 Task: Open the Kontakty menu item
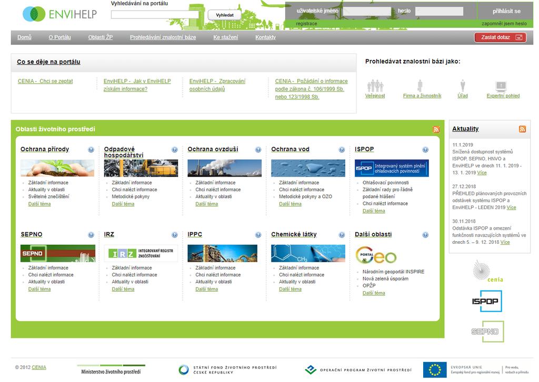pyautogui.click(x=265, y=37)
